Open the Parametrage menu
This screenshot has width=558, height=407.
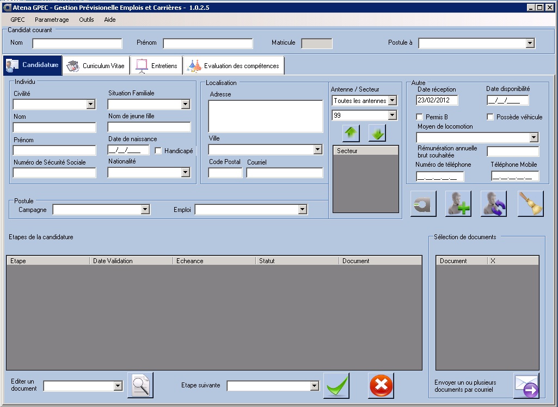click(52, 20)
